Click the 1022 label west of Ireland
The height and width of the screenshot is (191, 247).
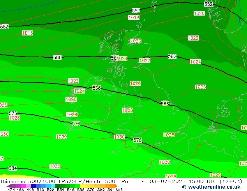point(73,81)
